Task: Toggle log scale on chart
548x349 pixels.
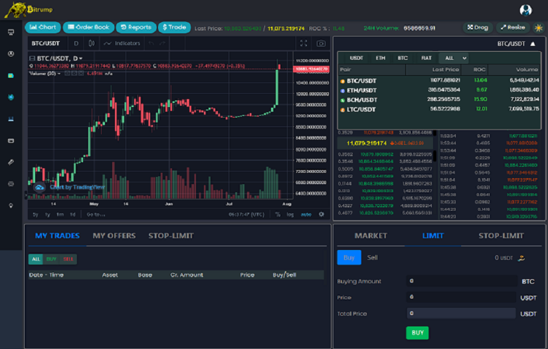Action: pos(290,214)
